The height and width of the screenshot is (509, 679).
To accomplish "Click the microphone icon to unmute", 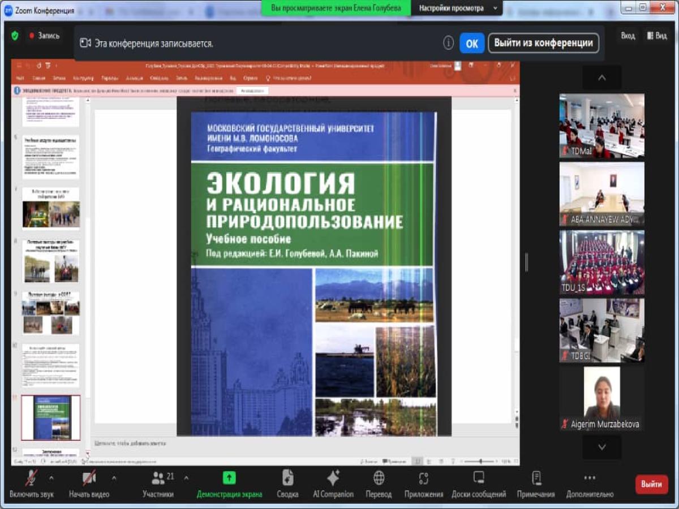I will [x=32, y=478].
